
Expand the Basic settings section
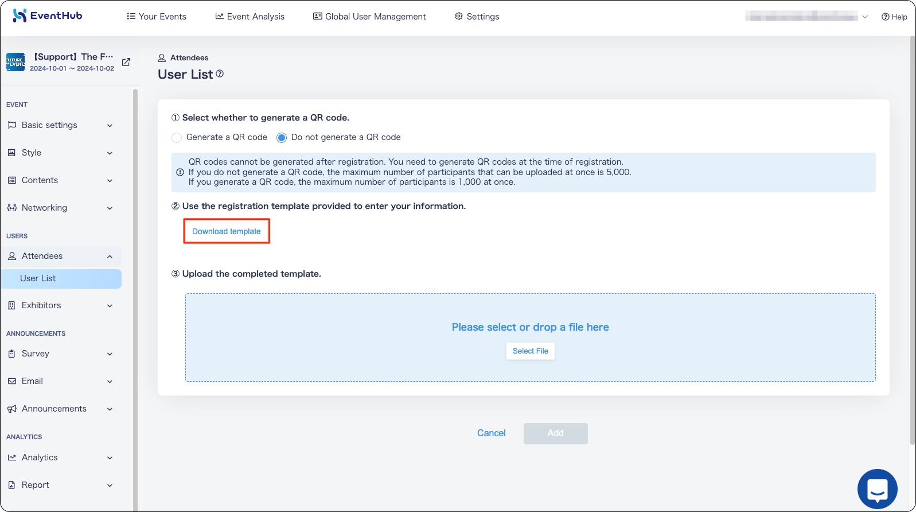(x=60, y=125)
